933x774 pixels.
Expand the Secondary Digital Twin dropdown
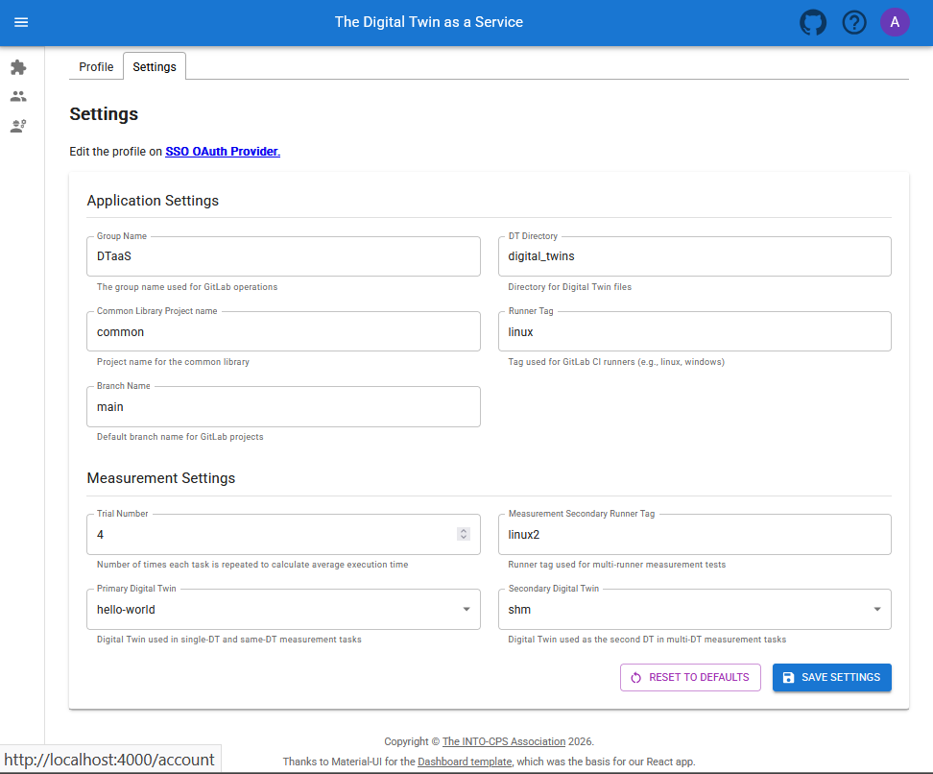pyautogui.click(x=694, y=609)
